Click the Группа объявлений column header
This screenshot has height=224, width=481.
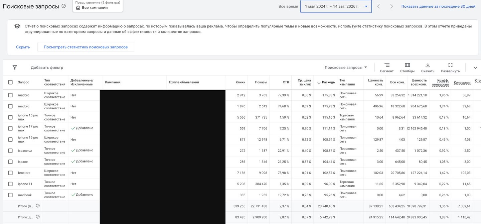(x=184, y=82)
